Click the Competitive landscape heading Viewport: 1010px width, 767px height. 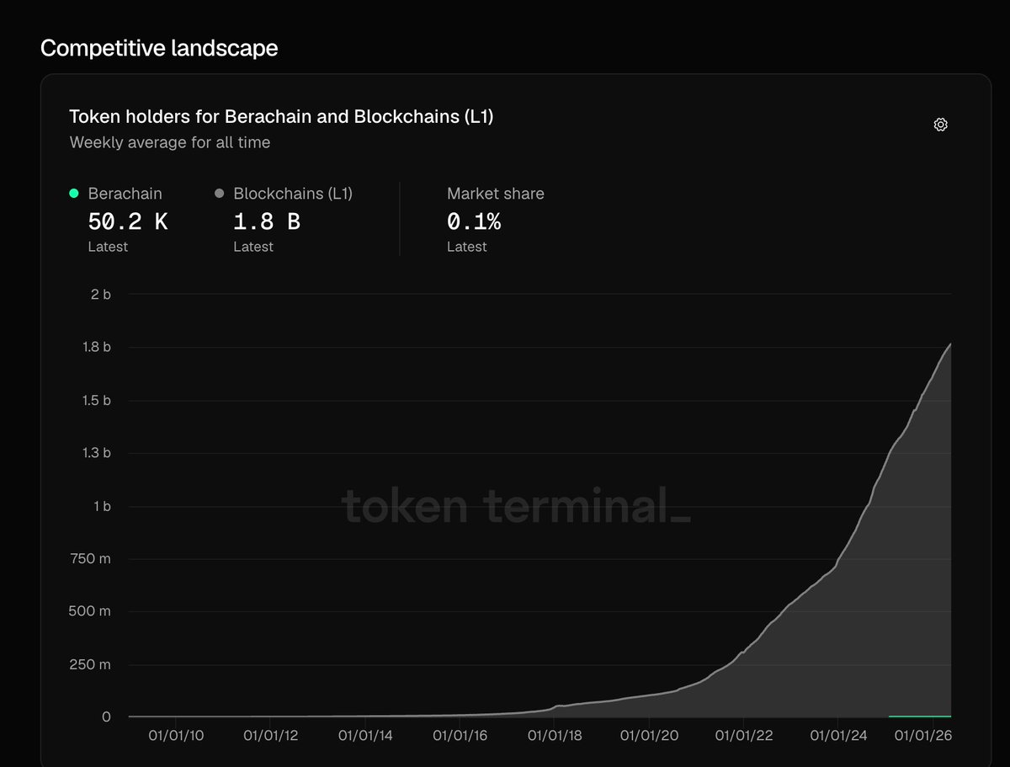[159, 48]
